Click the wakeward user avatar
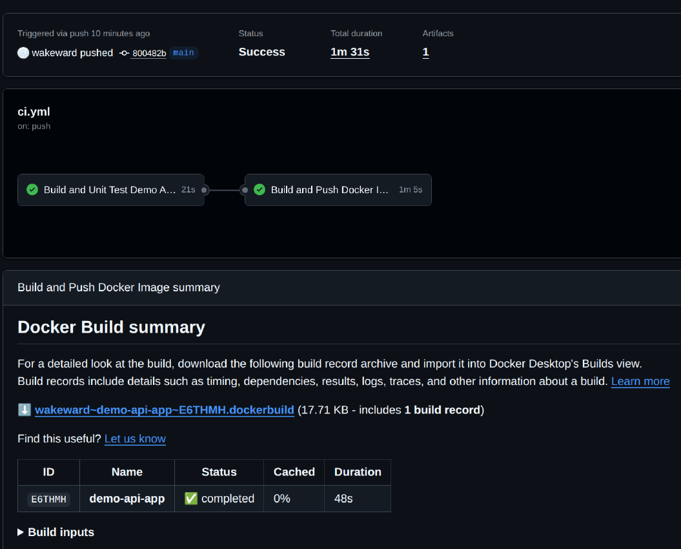 coord(23,53)
